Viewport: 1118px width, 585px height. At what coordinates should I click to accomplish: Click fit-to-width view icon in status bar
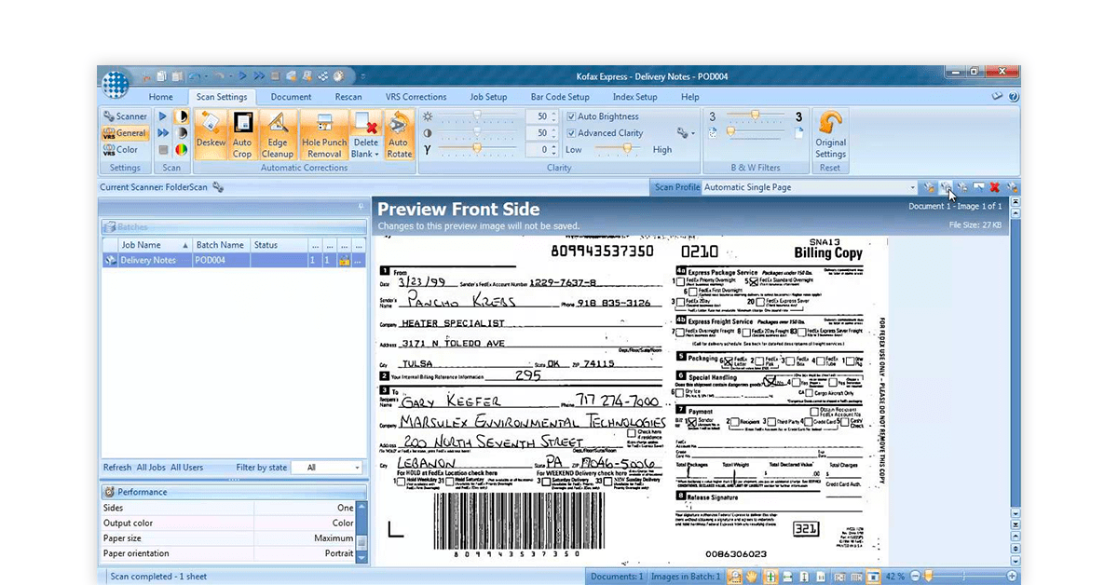(x=787, y=577)
